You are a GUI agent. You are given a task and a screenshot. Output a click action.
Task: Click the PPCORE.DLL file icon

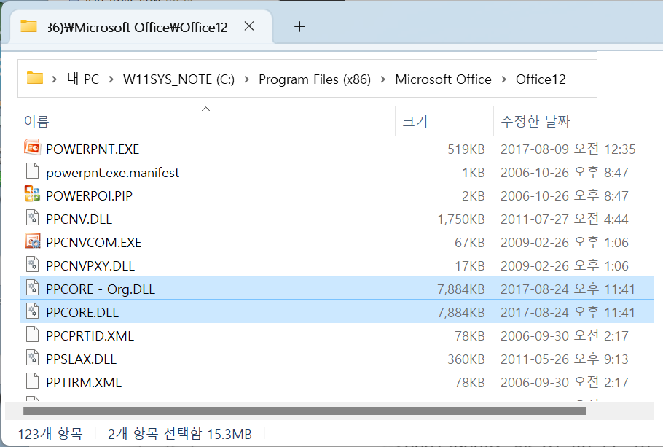(x=33, y=311)
